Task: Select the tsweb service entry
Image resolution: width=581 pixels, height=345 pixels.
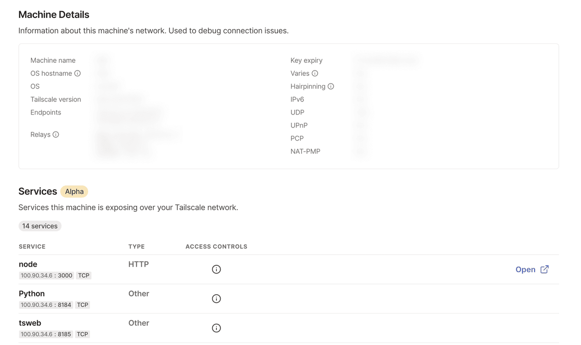Action: click(x=30, y=323)
